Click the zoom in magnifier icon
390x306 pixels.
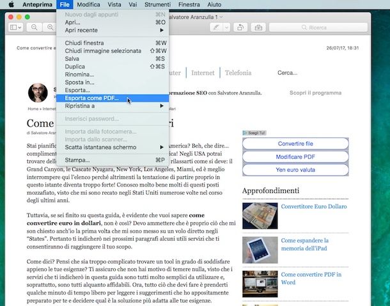50,27
